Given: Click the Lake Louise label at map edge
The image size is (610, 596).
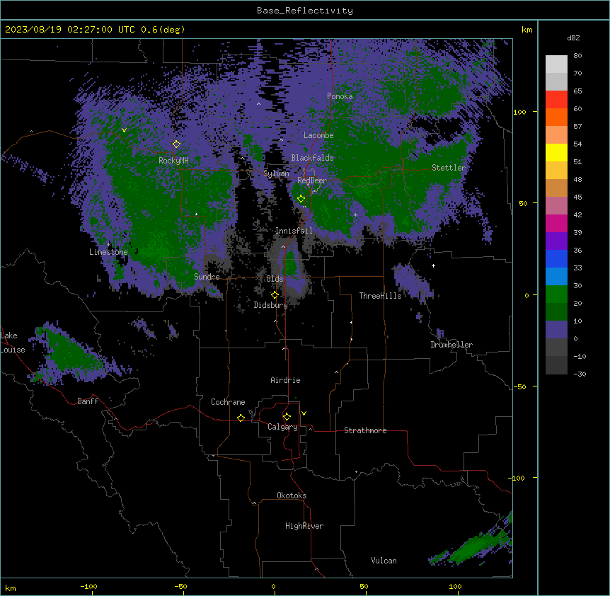Looking at the screenshot, I should [x=13, y=343].
